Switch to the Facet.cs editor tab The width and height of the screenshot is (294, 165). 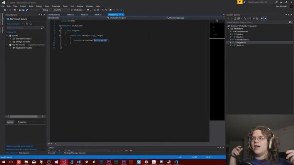tap(84, 15)
